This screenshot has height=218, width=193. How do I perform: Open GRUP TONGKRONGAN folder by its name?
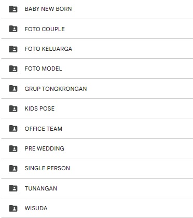tap(56, 89)
